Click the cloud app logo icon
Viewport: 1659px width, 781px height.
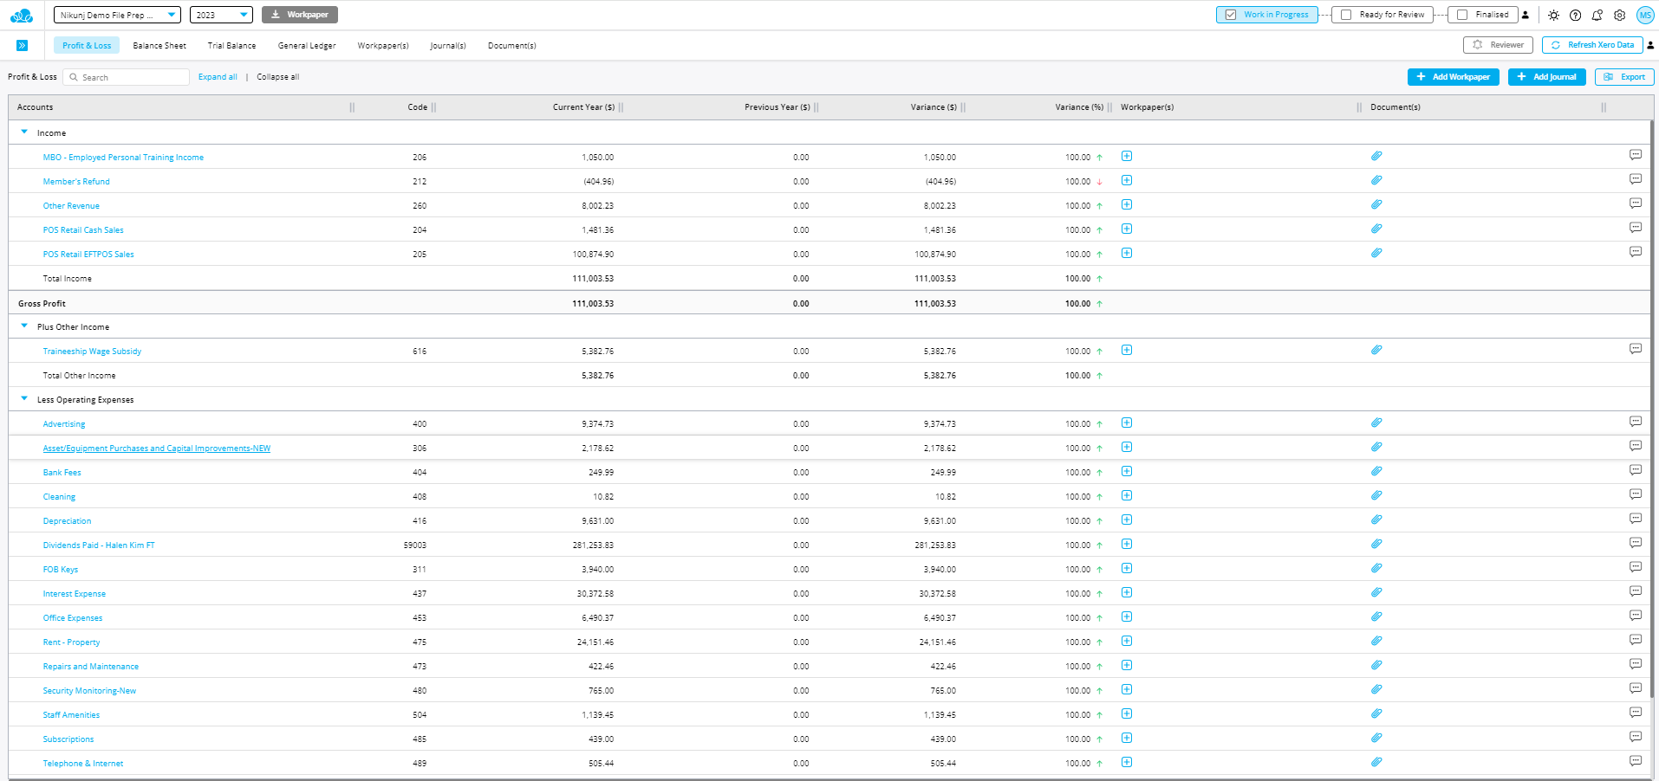[22, 16]
